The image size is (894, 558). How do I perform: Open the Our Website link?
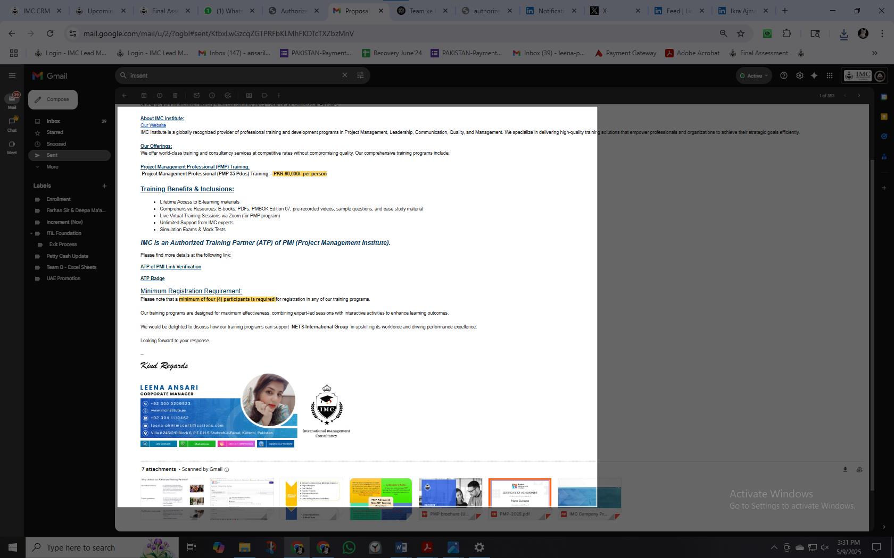click(x=153, y=125)
